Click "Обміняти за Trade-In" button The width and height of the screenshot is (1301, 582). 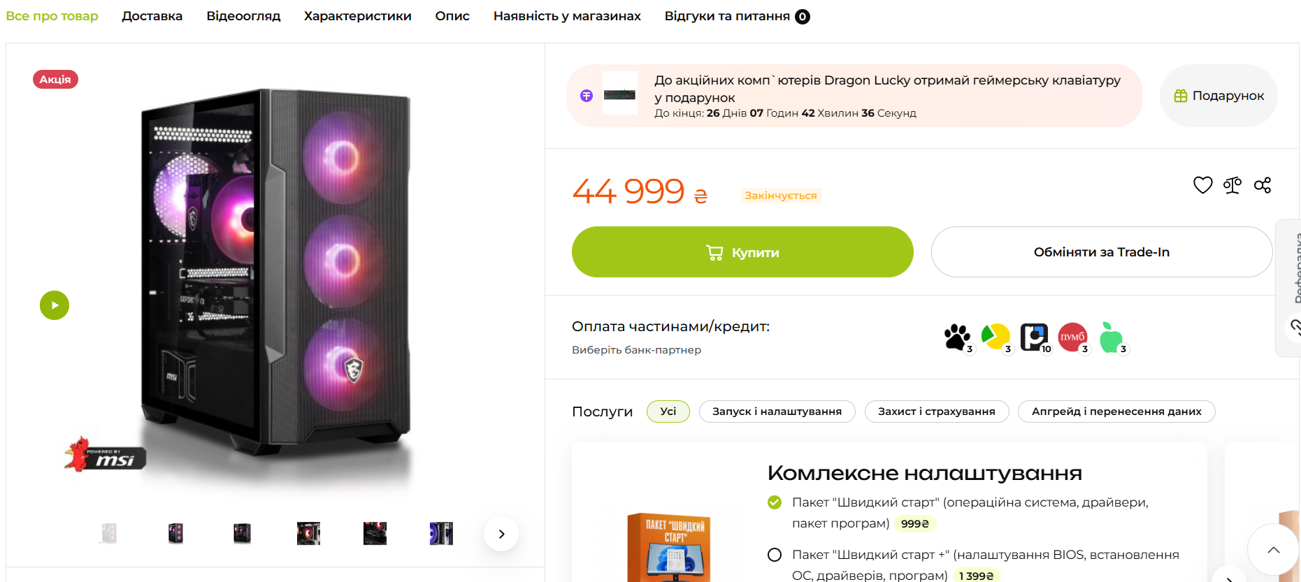[x=1101, y=252]
